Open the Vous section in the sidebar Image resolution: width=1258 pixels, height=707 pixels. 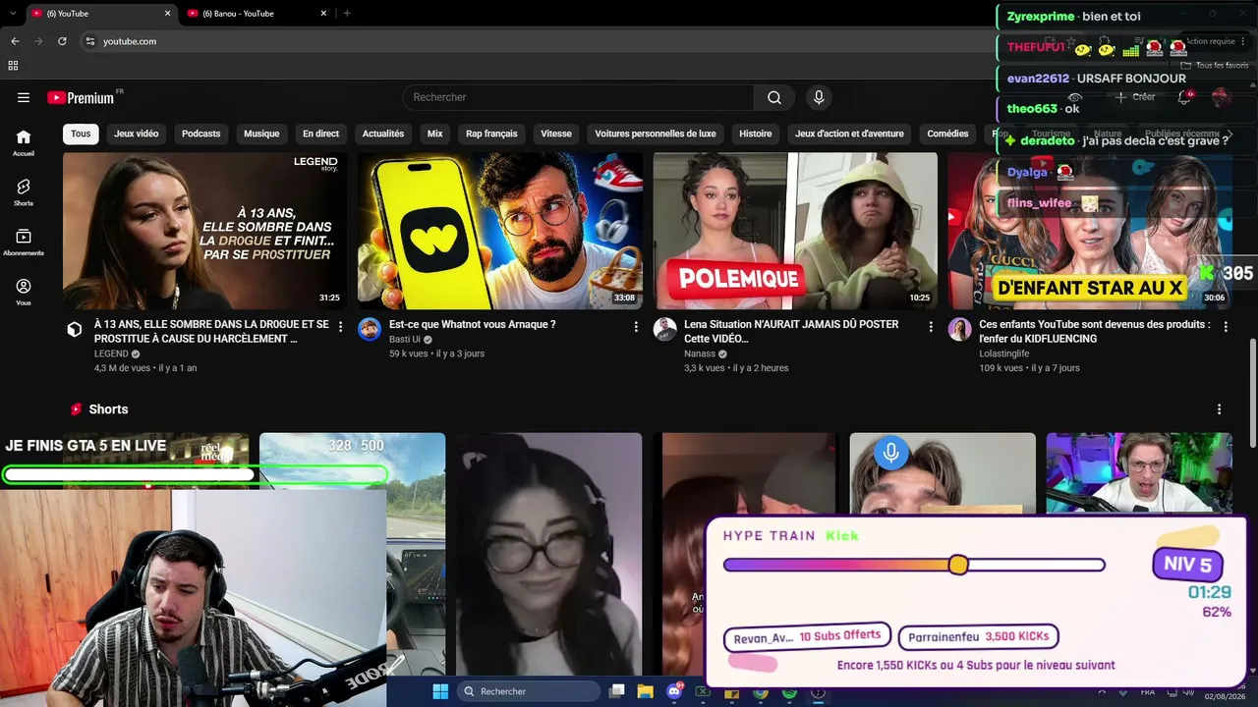pyautogui.click(x=24, y=292)
